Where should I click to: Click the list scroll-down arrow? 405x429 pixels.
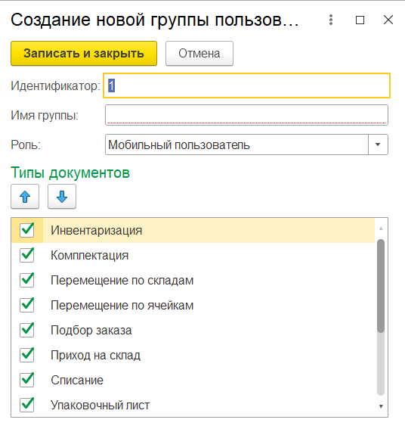pos(381,406)
